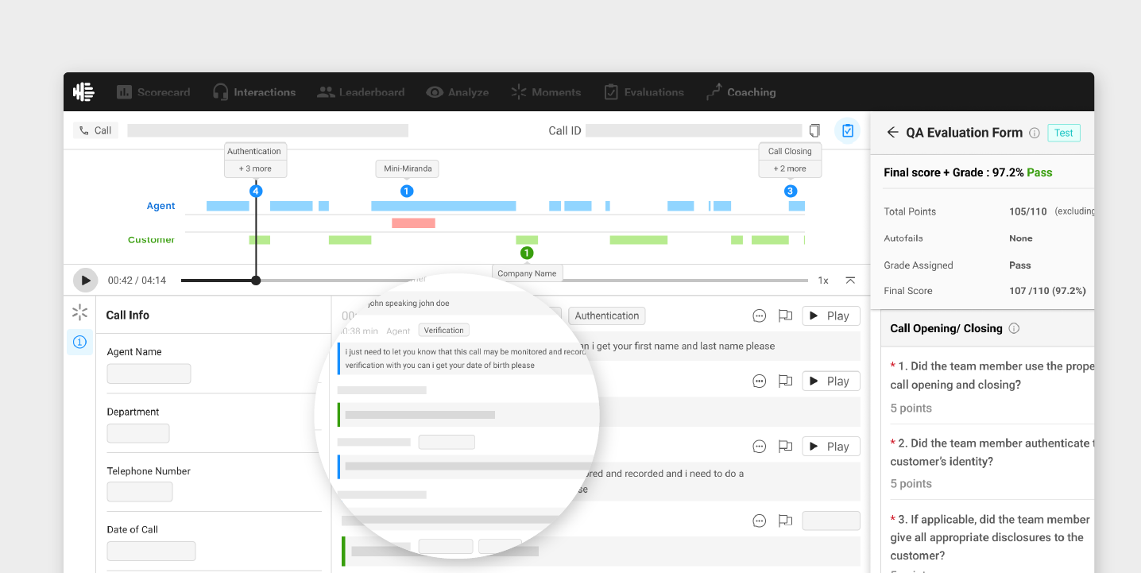Select the blue marker numbered 1
Image resolution: width=1141 pixels, height=573 pixels.
click(x=407, y=192)
